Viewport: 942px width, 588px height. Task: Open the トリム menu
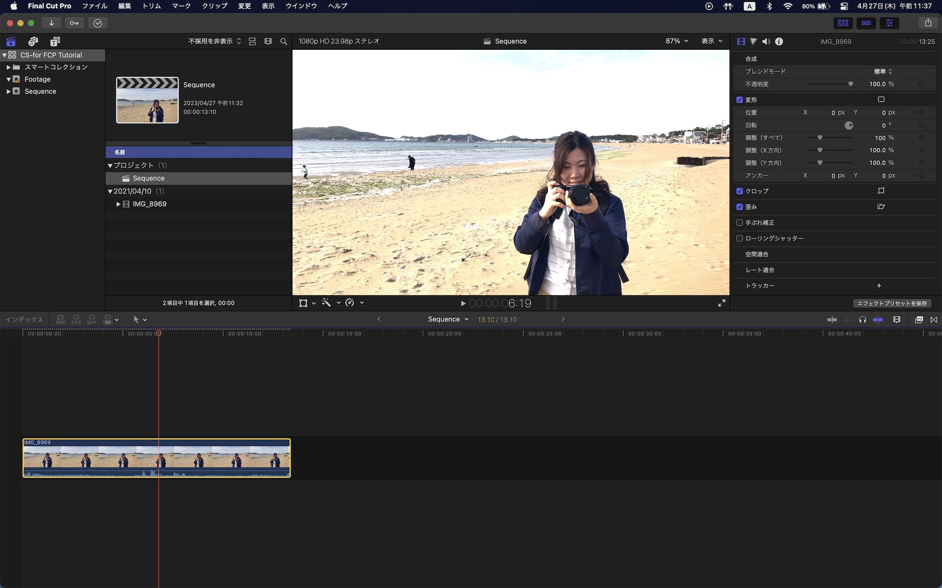click(x=152, y=6)
